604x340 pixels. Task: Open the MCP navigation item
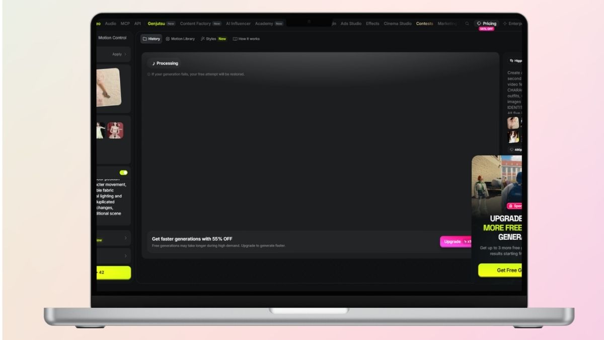125,24
